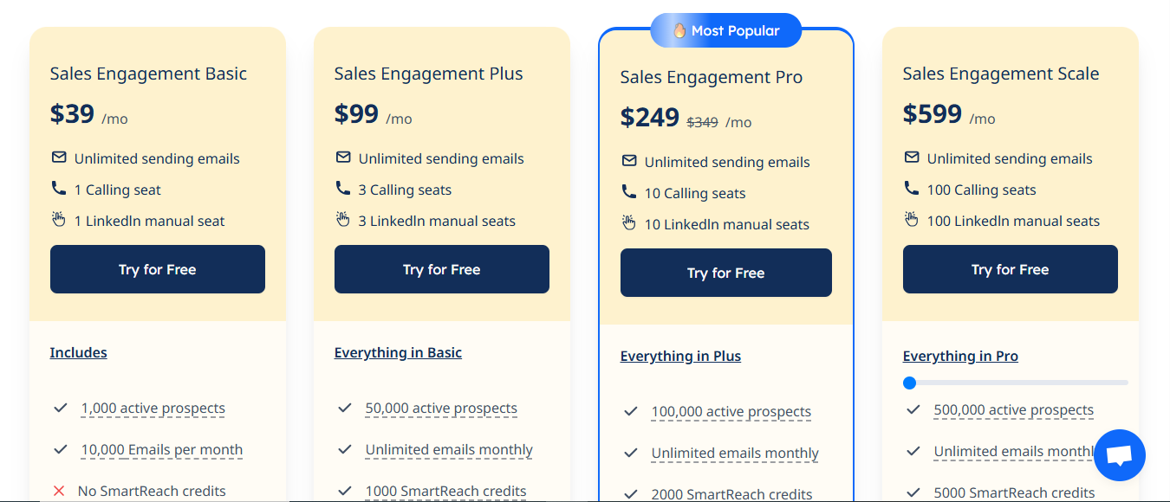Click the flame icon in Most Popular badge
Viewport: 1170px width, 502px height.
click(680, 30)
